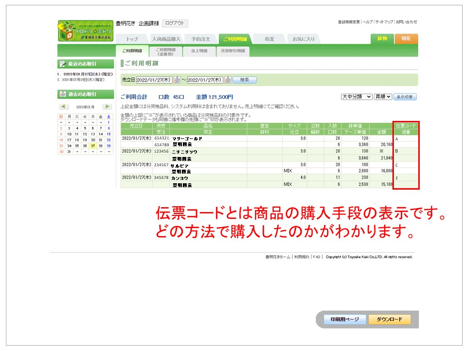
Task: Select the 月別取引明細 sub-tab
Action: tap(232, 51)
